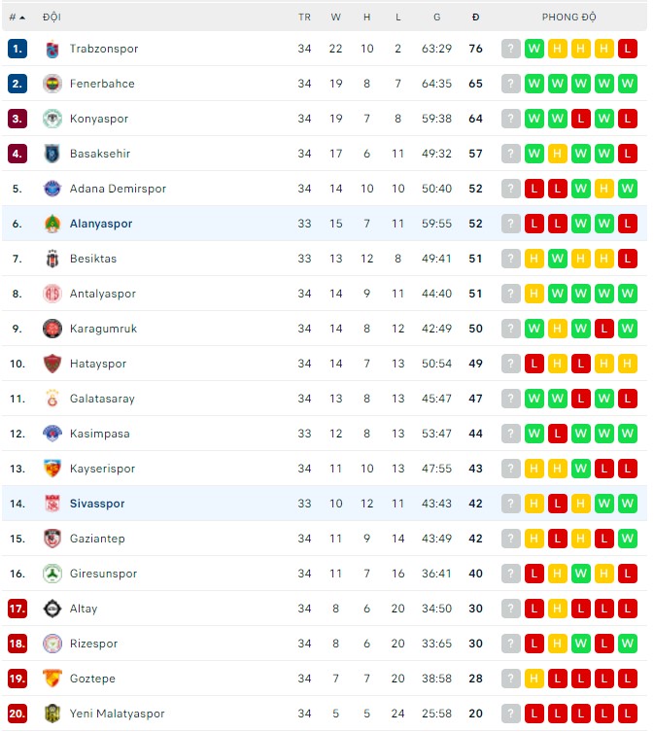Click the Basaksehir team badge
Viewport: 654px width, 732px height.
coord(52,154)
